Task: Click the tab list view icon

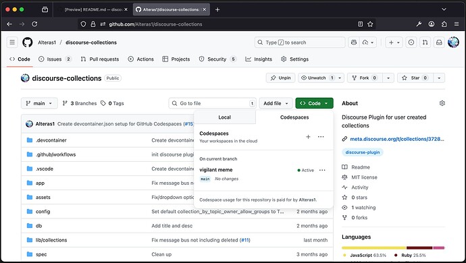Action: pos(45,9)
